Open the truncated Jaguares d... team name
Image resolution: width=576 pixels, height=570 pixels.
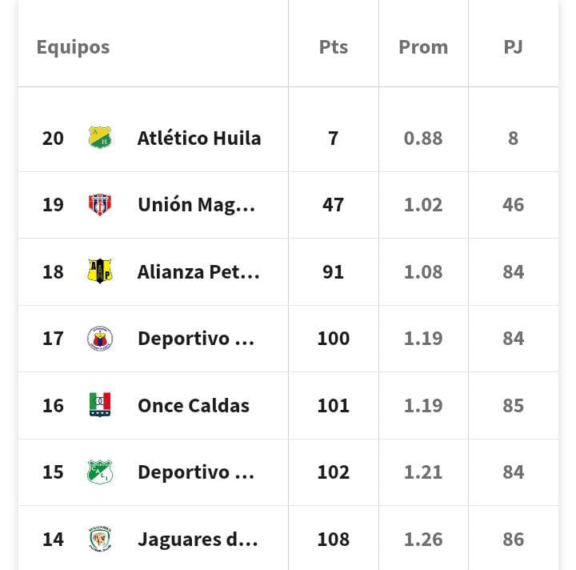[x=198, y=540]
